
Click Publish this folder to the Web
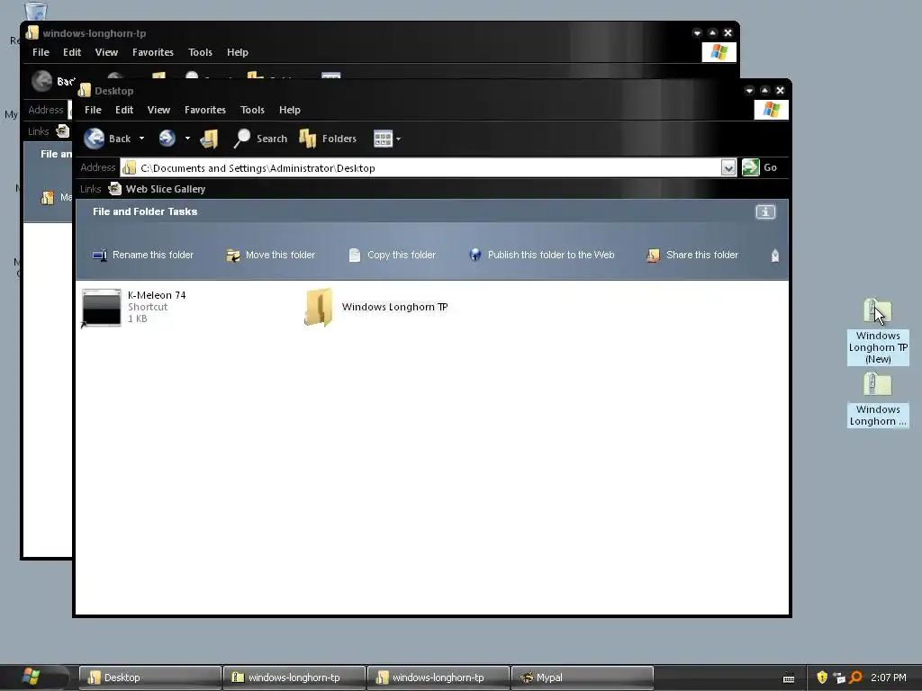coord(541,255)
